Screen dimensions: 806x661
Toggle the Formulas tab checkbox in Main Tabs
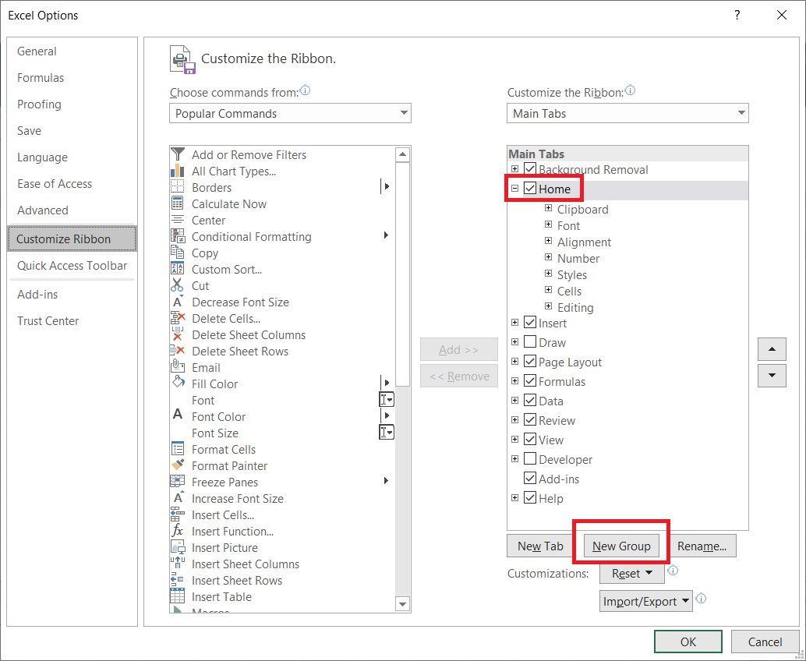point(530,381)
